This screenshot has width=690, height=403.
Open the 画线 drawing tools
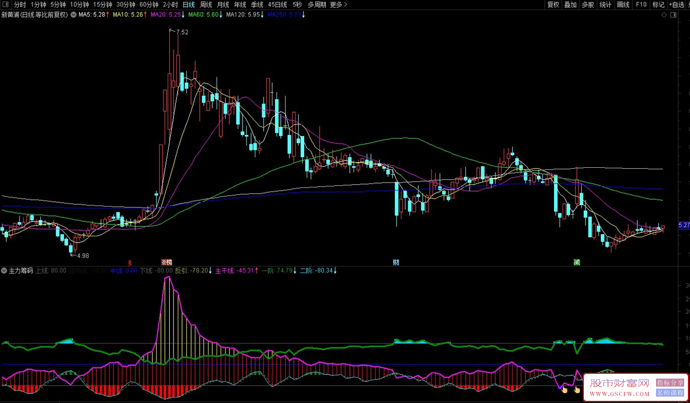623,4
